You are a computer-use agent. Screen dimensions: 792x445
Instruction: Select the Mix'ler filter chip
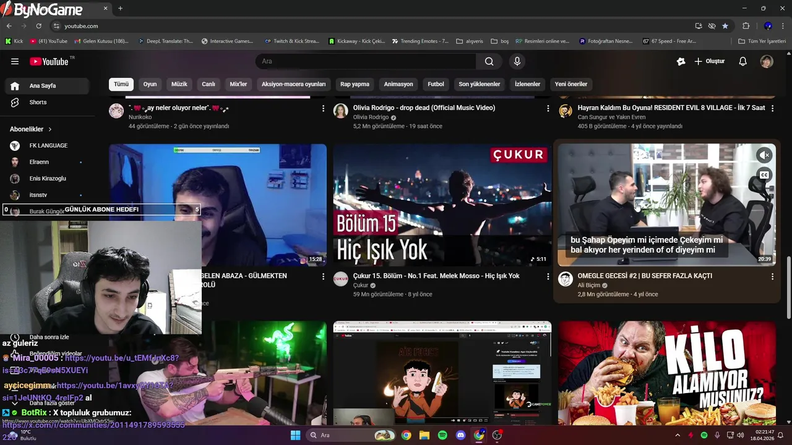tap(238, 84)
